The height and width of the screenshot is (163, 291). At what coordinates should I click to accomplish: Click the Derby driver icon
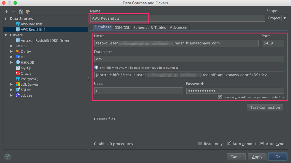tap(18, 51)
